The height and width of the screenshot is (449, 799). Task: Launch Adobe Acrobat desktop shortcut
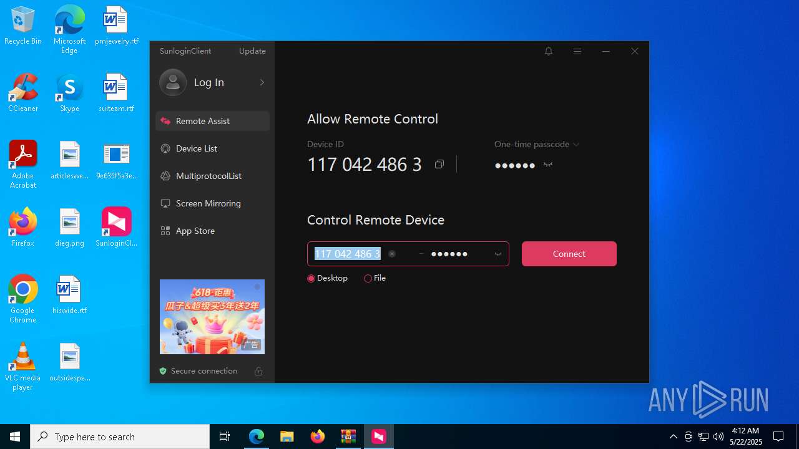(23, 164)
